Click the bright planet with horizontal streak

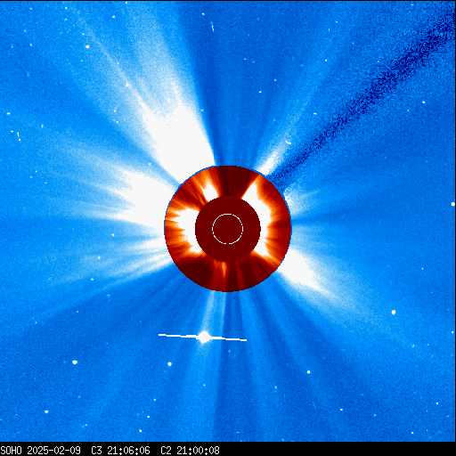pyautogui.click(x=203, y=337)
